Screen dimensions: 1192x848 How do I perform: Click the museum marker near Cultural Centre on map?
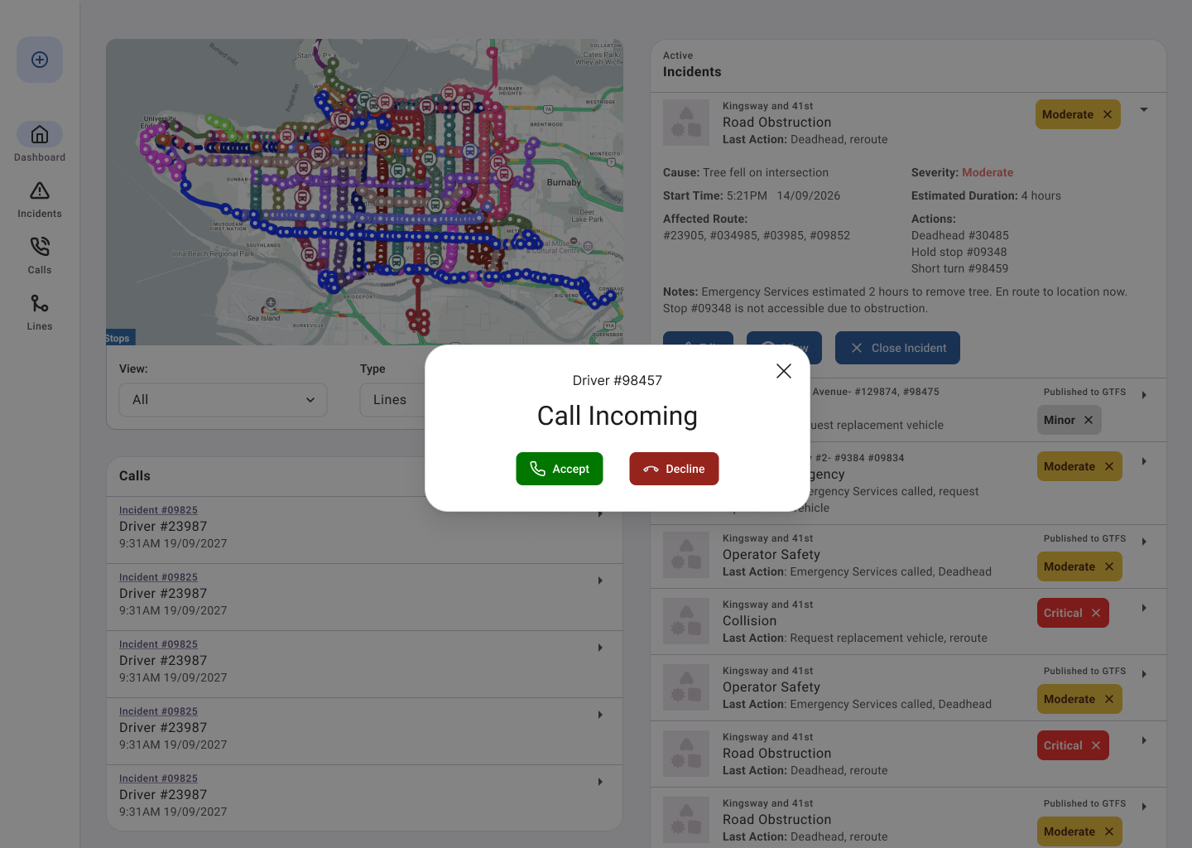(x=588, y=247)
